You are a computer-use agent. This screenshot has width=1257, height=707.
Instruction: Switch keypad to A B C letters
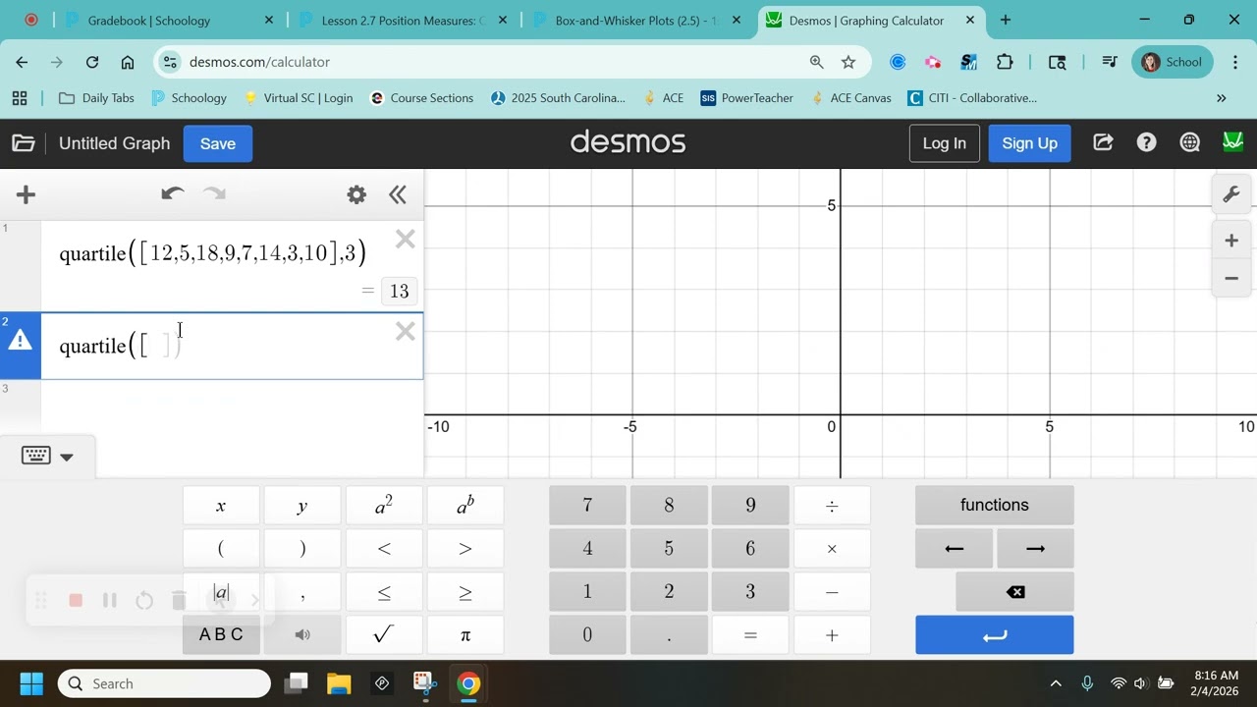[221, 634]
